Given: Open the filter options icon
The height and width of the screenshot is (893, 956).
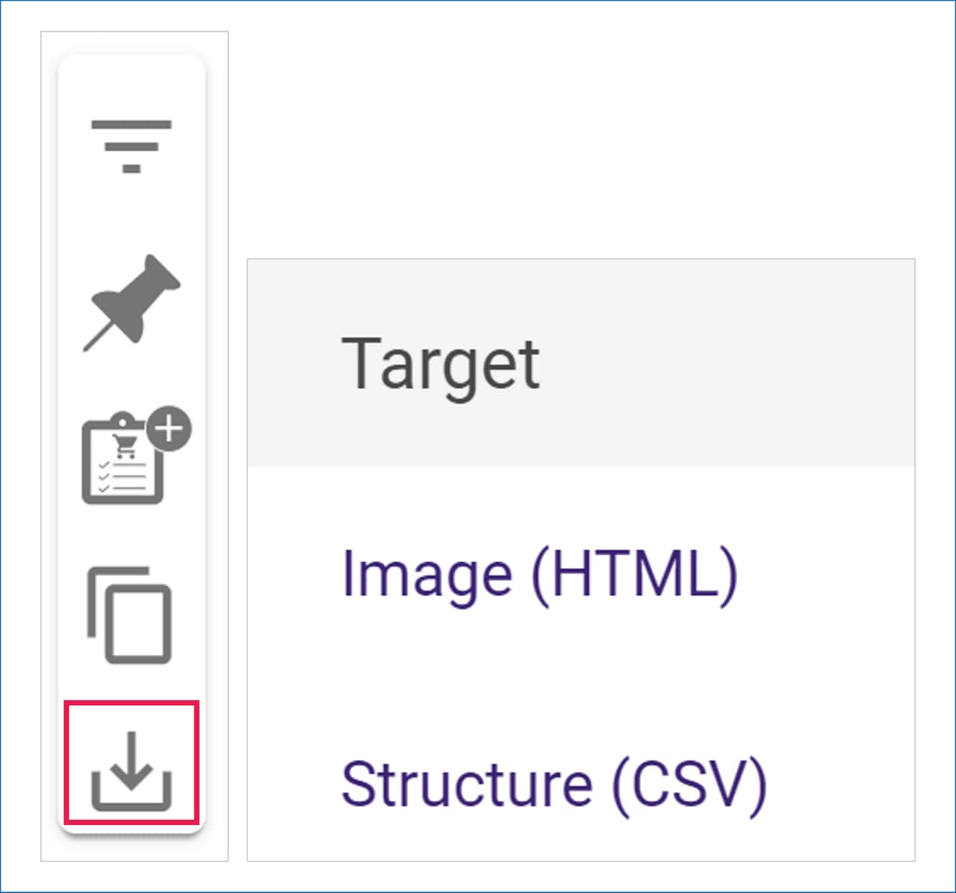Looking at the screenshot, I should pos(131,145).
